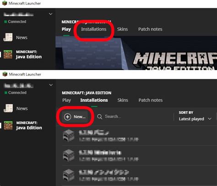Viewport: 217px width, 186px height.
Task: Click furnace icon of first installation
Action: coord(69,136)
